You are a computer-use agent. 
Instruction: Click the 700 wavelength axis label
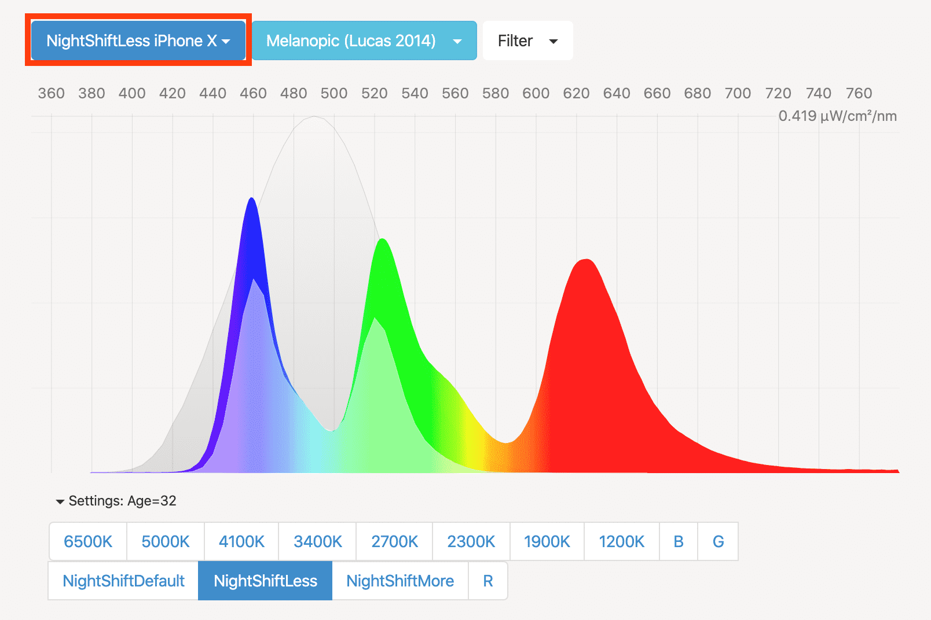738,93
